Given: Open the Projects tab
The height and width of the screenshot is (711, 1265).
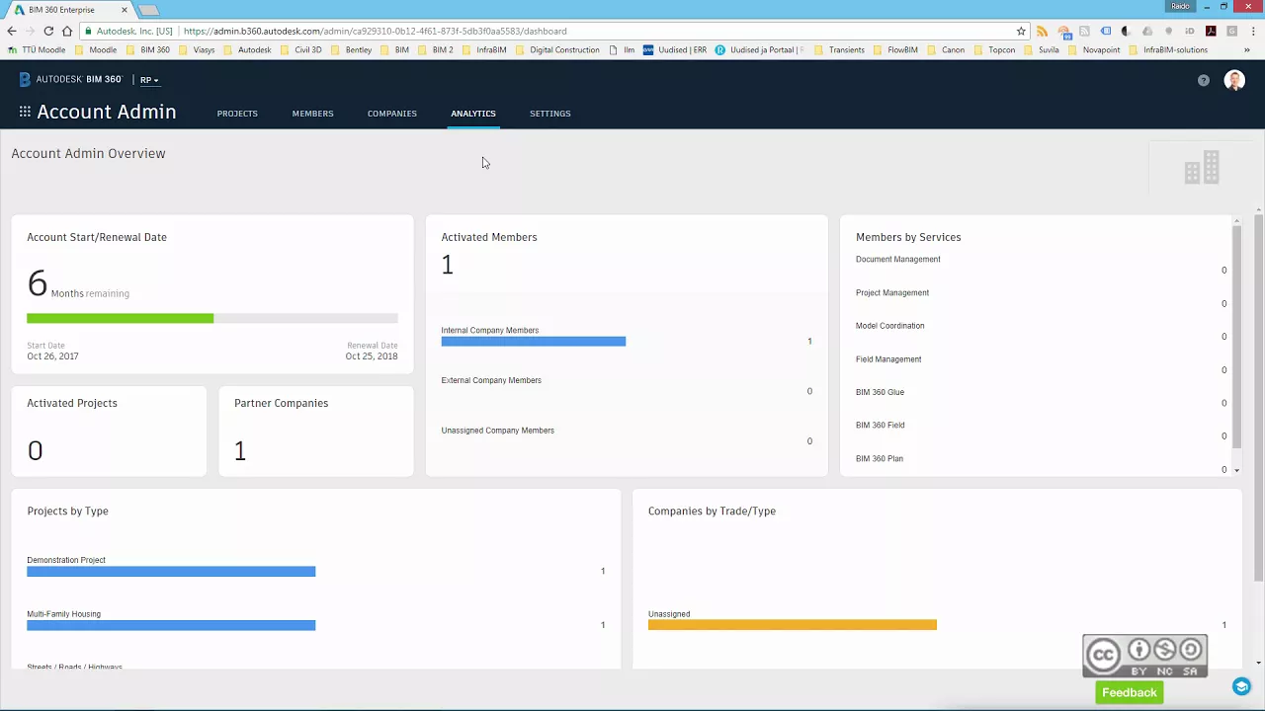Looking at the screenshot, I should [237, 114].
